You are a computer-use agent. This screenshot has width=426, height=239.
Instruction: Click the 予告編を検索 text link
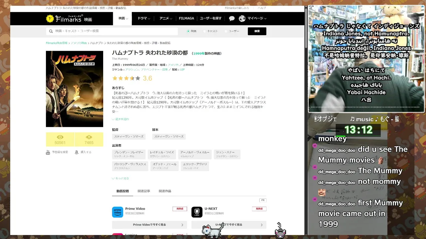point(60,152)
